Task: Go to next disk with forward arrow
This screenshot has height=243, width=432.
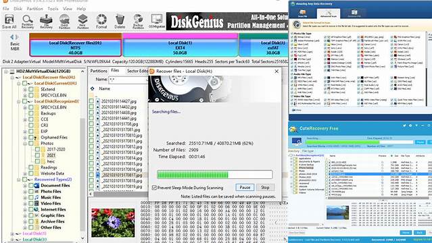Action: [17, 37]
